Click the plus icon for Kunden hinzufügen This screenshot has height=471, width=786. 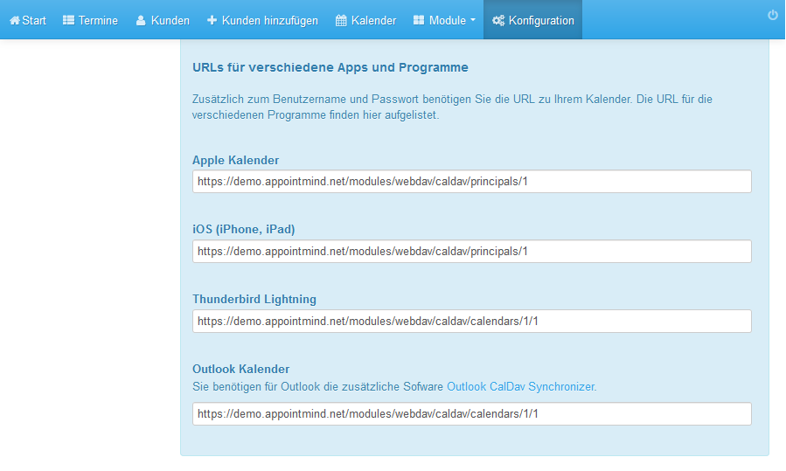tap(212, 20)
